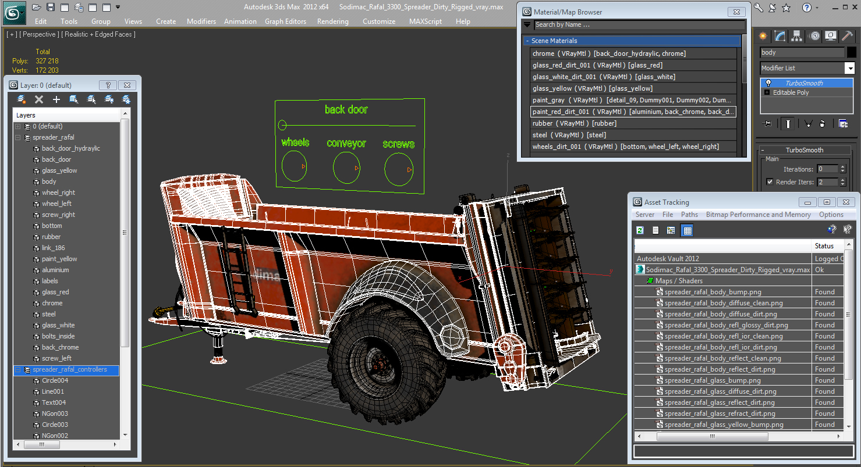Click Make Unique icon below modifier stack
The height and width of the screenshot is (467, 861).
click(808, 123)
